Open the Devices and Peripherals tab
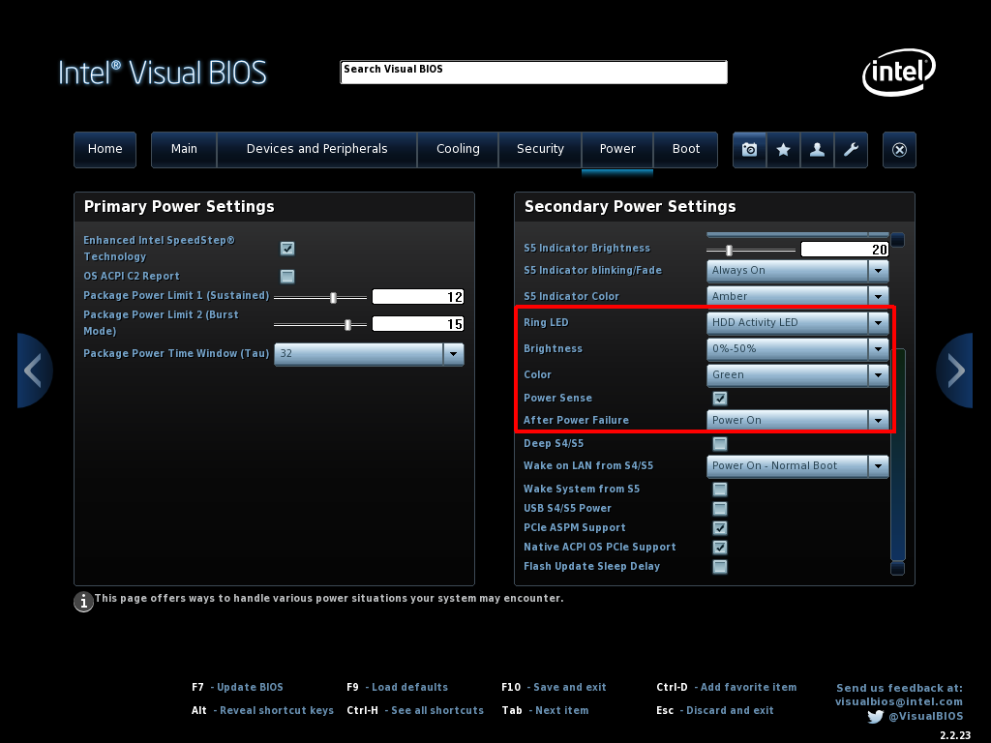 316,149
